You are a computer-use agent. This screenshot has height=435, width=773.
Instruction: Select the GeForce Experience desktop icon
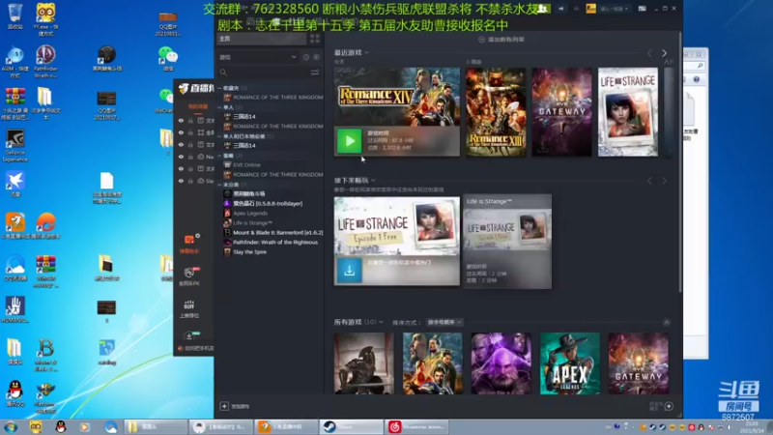[x=15, y=145]
